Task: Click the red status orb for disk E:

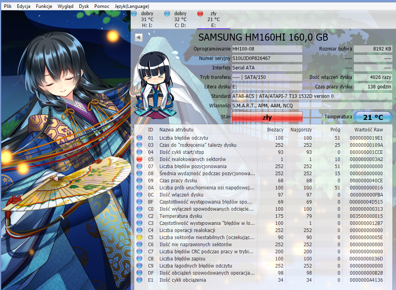Action: coord(200,13)
